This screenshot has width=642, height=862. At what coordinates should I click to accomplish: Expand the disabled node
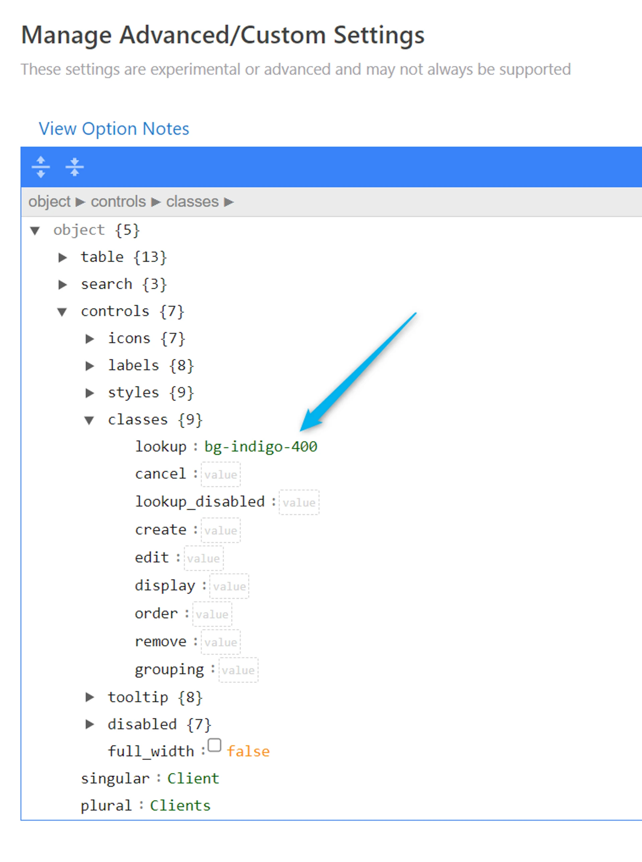coord(90,724)
